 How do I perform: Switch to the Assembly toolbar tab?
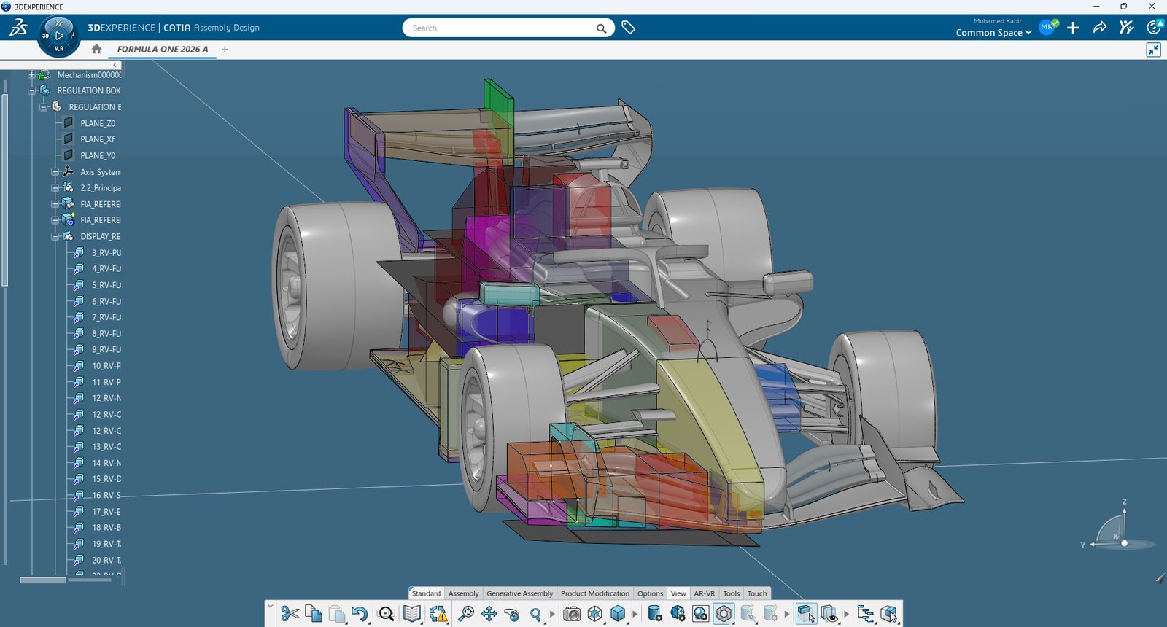464,593
